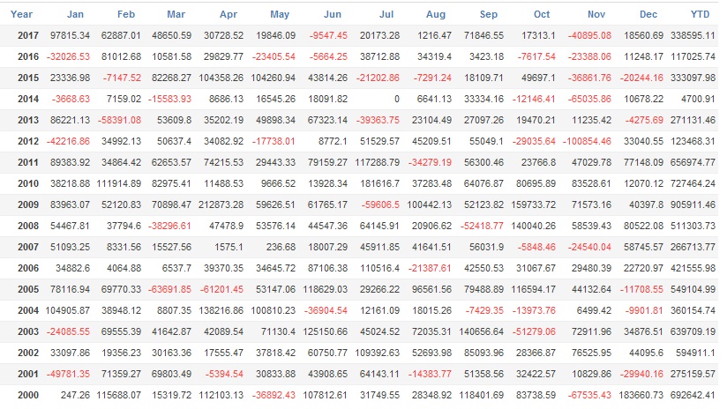The image size is (727, 409).
Task: Click the Dec column header
Action: click(x=648, y=14)
